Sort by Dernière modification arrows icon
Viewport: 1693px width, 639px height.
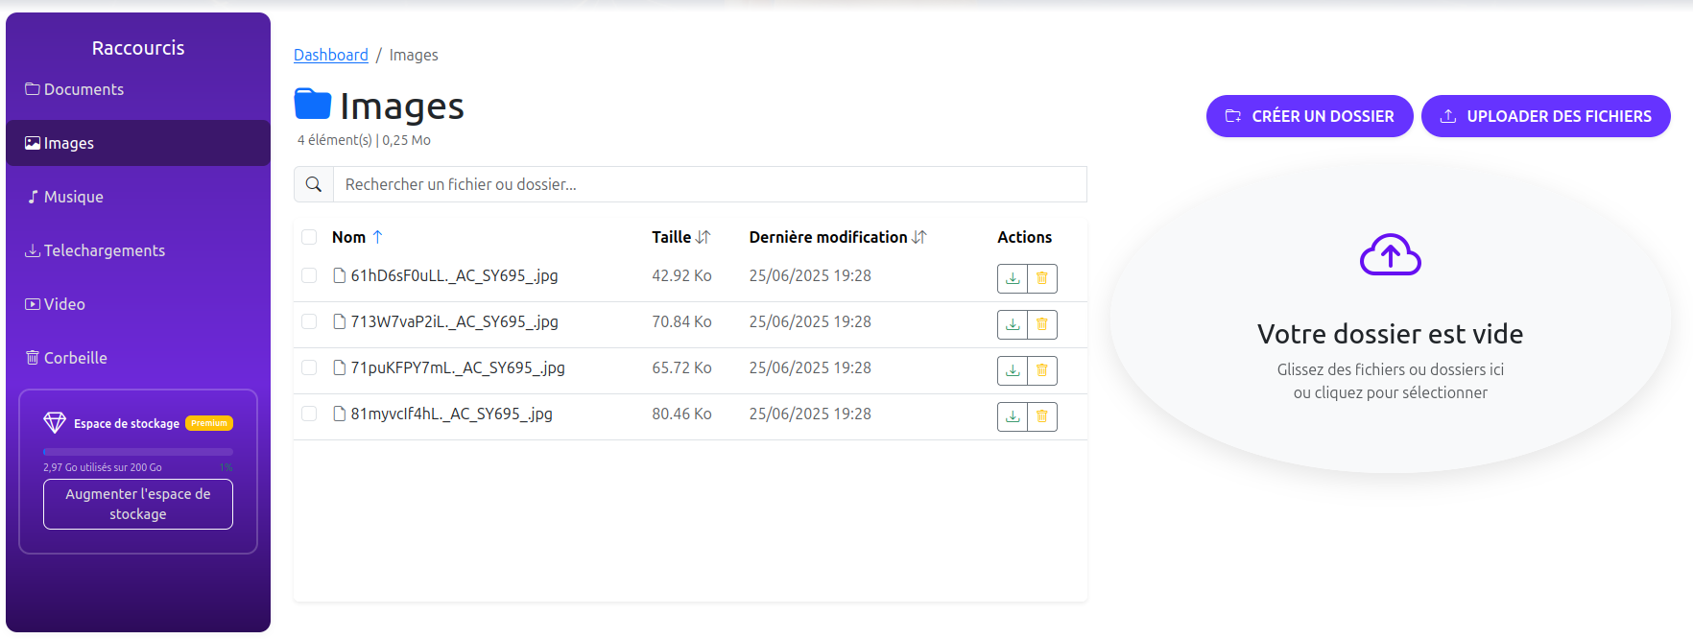point(919,237)
